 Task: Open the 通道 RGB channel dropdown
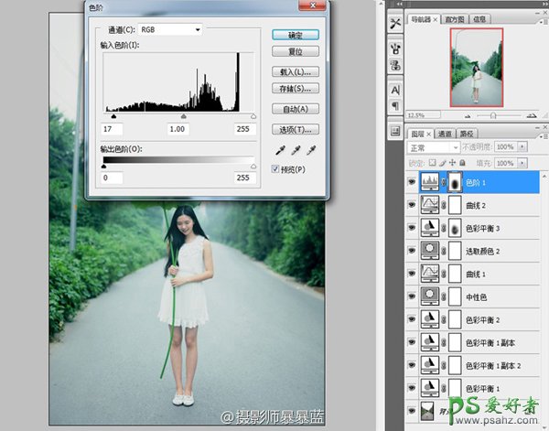170,29
